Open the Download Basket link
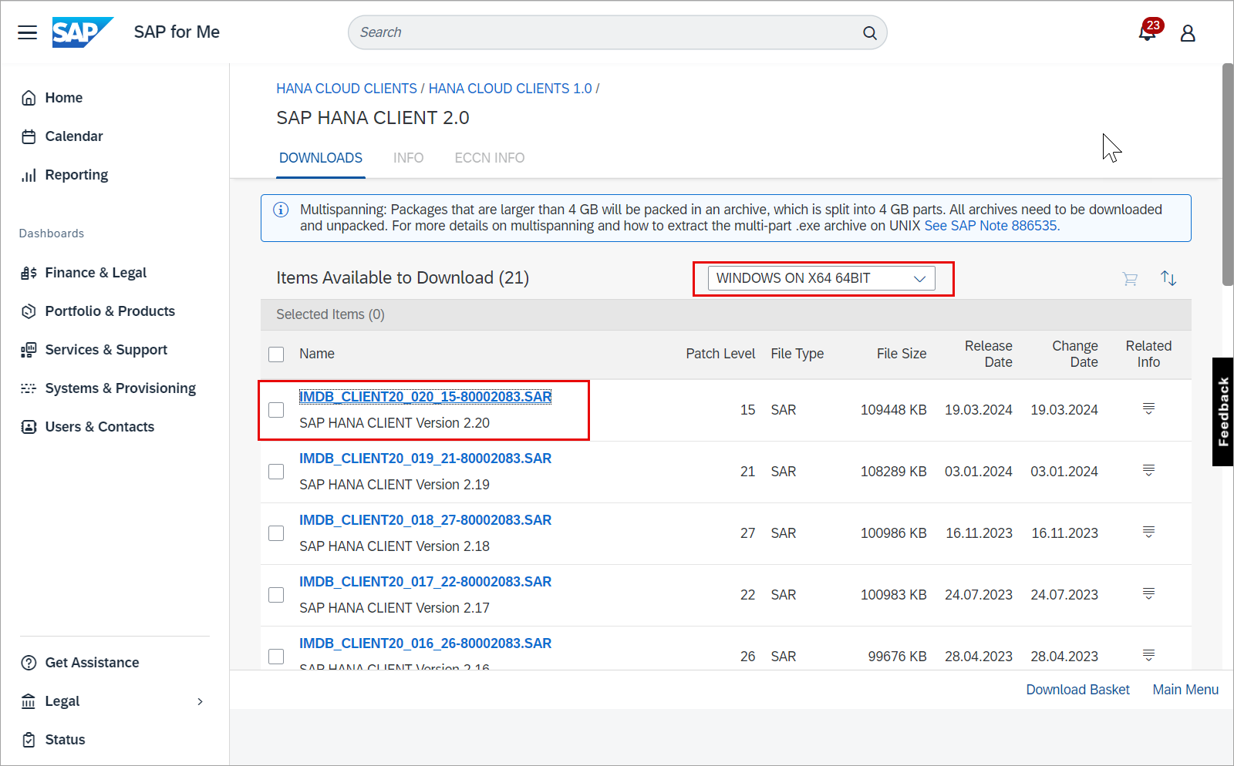The image size is (1234, 766). click(1077, 690)
